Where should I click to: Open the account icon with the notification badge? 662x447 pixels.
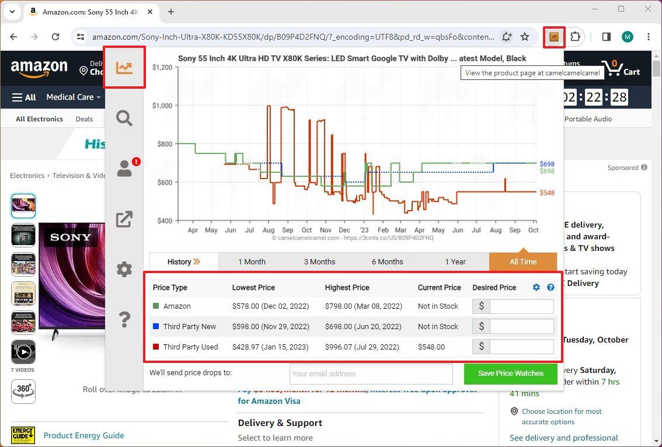pyautogui.click(x=123, y=168)
